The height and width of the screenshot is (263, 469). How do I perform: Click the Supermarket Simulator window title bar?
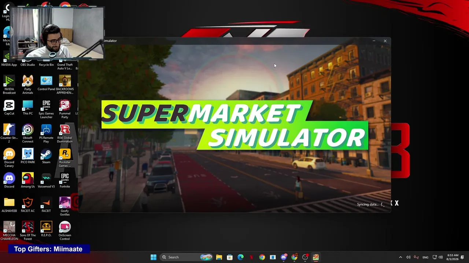[234, 41]
